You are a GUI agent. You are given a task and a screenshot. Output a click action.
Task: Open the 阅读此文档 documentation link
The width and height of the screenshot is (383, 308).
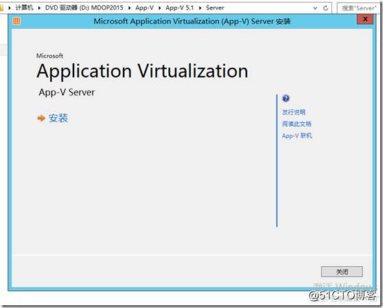[x=297, y=124]
